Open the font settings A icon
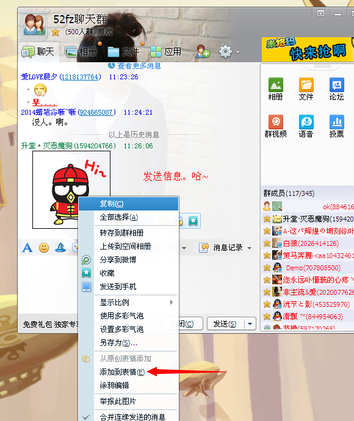This screenshot has width=354, height=421. pyautogui.click(x=27, y=247)
